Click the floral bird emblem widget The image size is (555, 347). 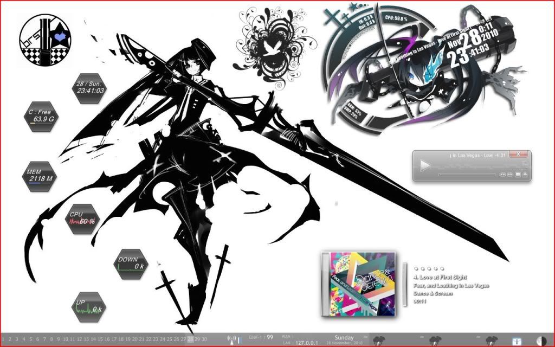click(274, 48)
